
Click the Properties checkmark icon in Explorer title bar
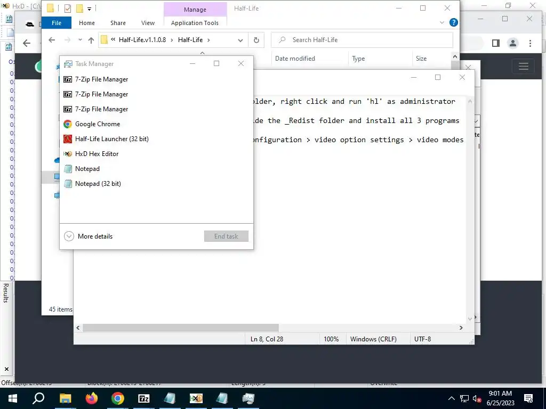68,9
